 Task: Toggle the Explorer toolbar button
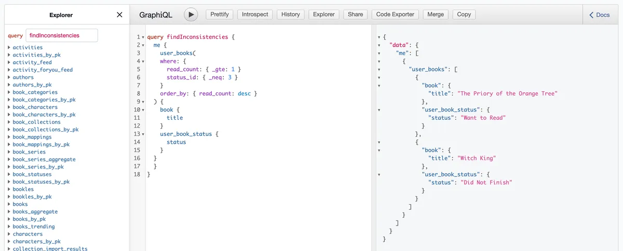pos(323,15)
